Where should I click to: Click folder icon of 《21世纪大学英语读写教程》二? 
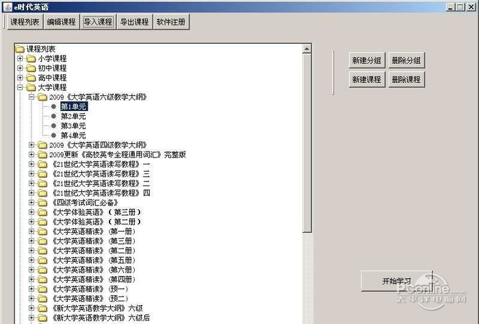pos(42,184)
